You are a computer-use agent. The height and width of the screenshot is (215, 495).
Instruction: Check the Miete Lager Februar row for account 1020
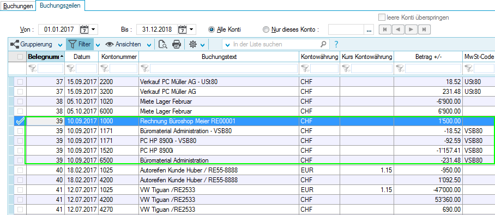[20, 101]
